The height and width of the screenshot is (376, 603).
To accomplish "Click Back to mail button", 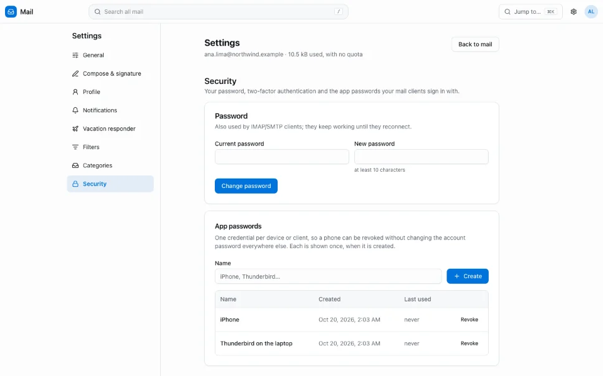I will (475, 44).
